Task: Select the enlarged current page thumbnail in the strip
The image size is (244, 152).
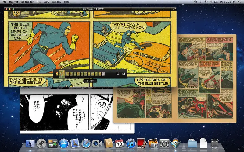Action: [x=62, y=74]
